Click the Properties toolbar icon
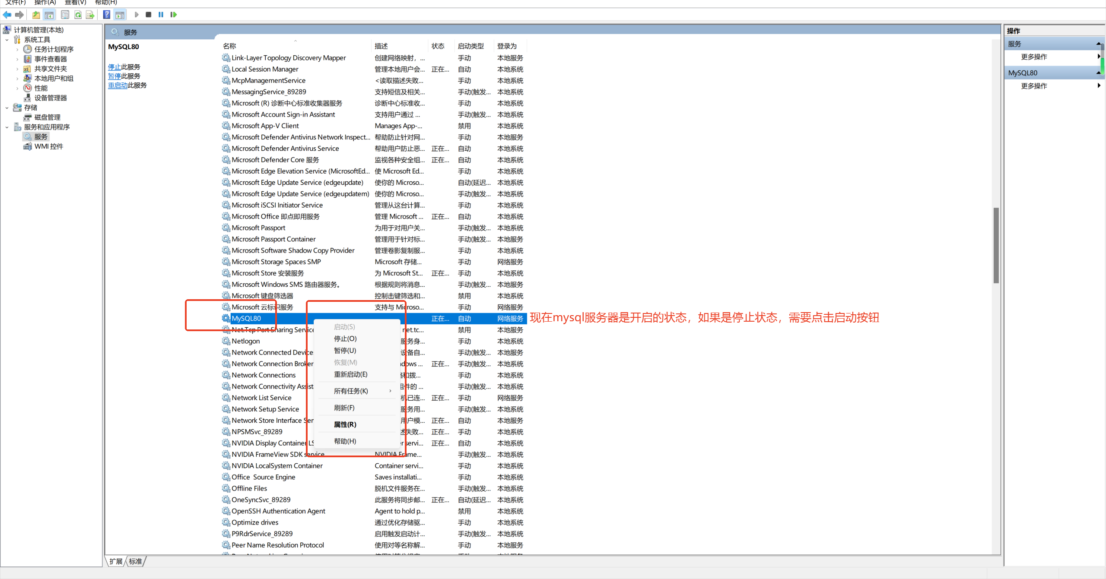 click(x=65, y=15)
